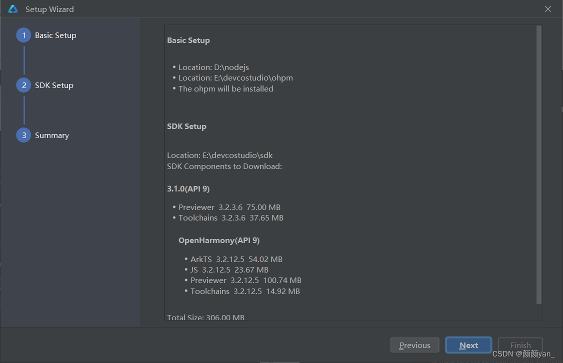Click the Location: D:\nodejs line
The height and width of the screenshot is (363, 563).
tap(213, 67)
